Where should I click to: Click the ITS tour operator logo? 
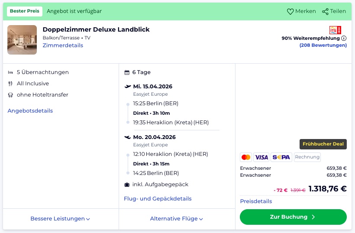click(335, 30)
